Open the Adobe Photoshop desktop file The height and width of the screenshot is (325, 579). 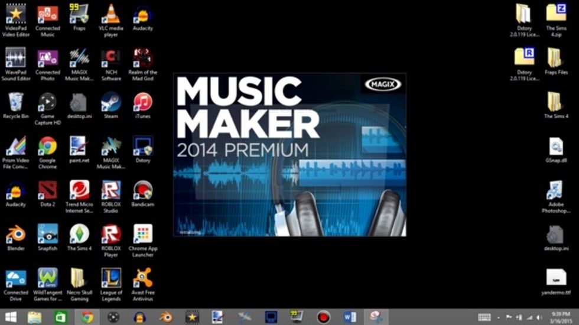pyautogui.click(x=556, y=196)
